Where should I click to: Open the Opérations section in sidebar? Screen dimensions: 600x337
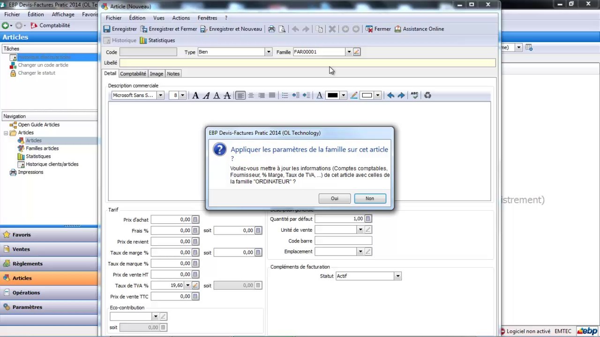[49, 293]
